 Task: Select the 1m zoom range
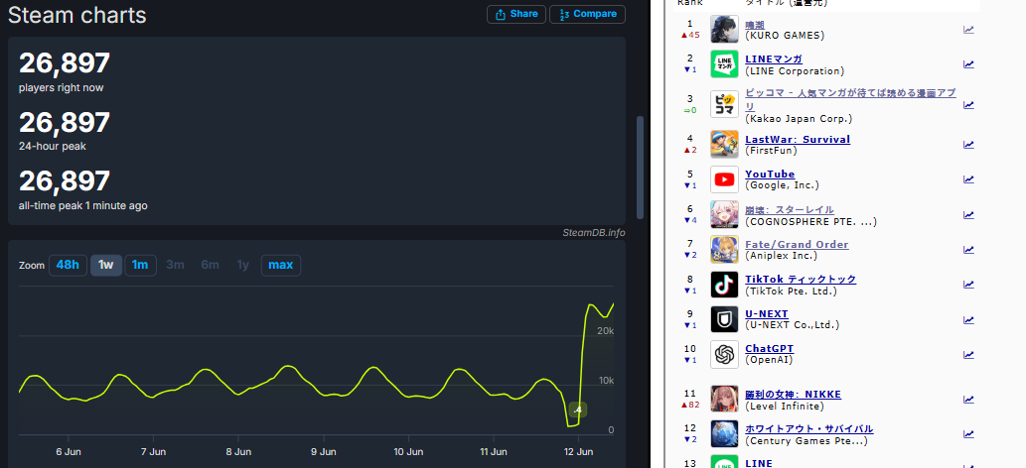point(140,266)
